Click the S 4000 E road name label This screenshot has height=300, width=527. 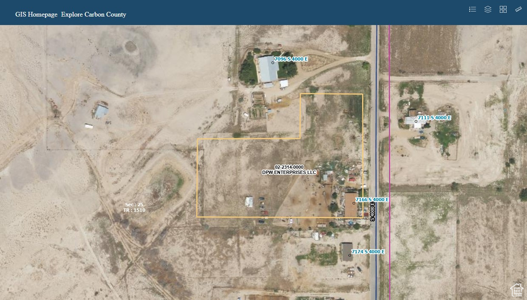tap(373, 211)
